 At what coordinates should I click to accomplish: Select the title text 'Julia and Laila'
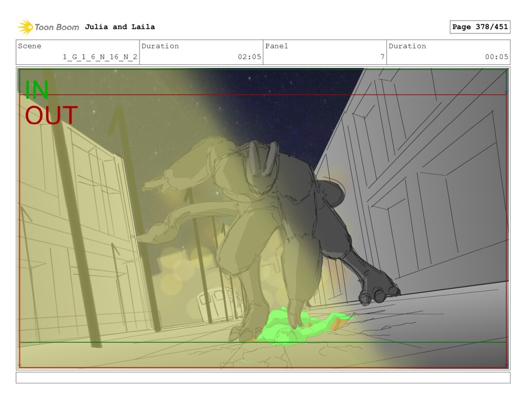(119, 27)
